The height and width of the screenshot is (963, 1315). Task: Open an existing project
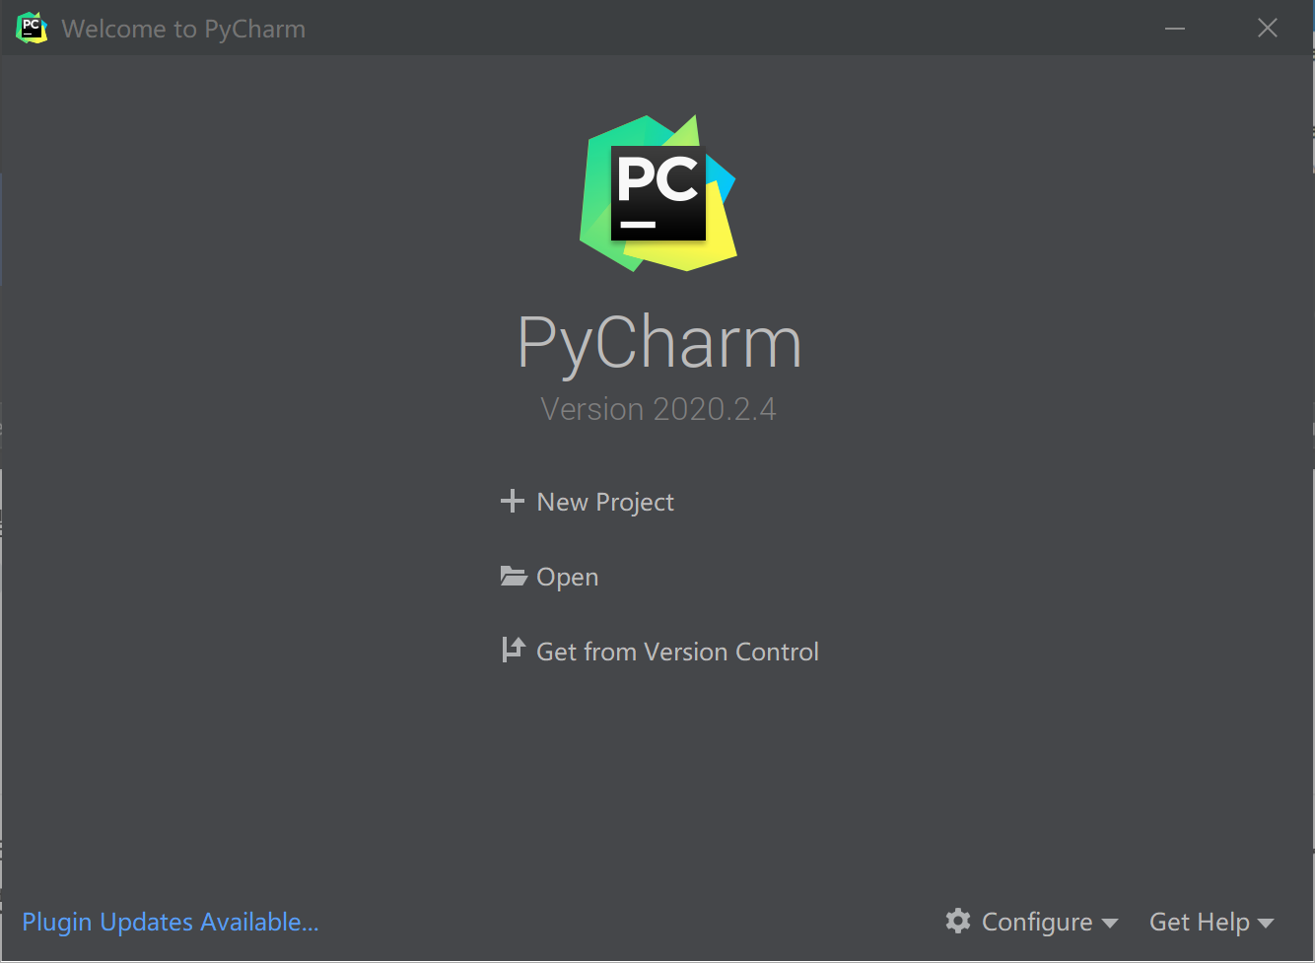567,578
